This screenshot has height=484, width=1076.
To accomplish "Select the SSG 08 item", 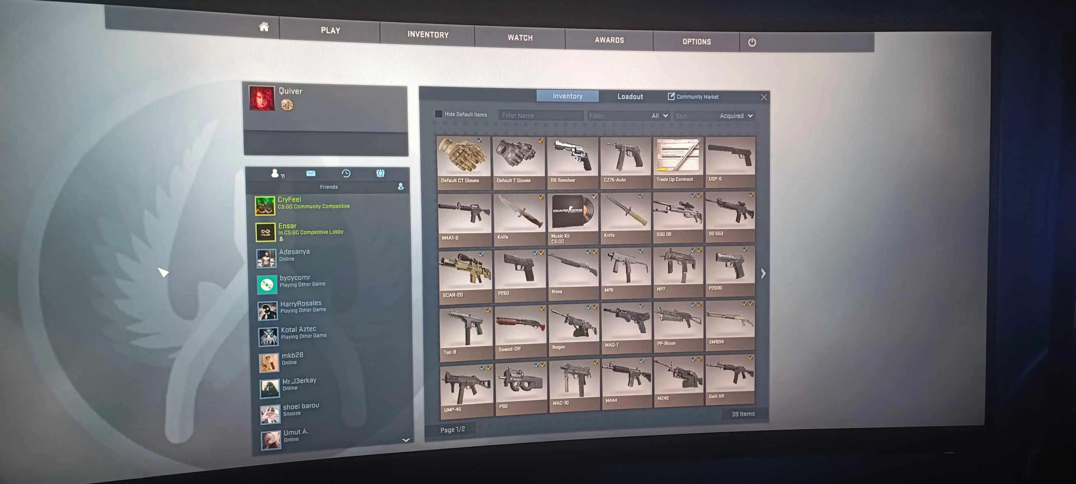I will click(678, 218).
